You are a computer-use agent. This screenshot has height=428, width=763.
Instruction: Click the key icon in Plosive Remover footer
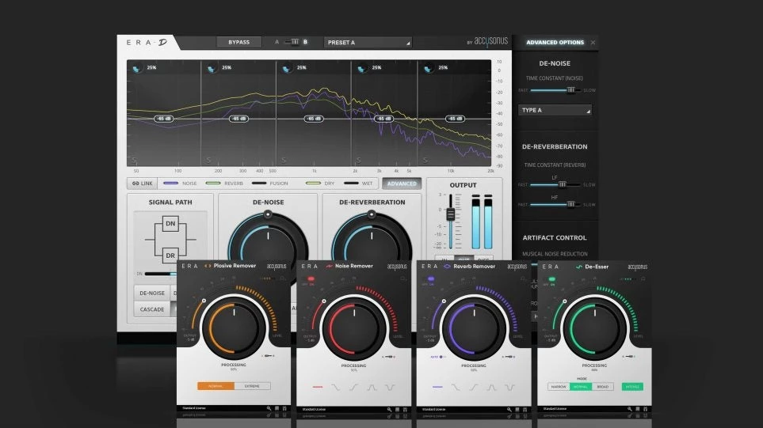coord(268,410)
